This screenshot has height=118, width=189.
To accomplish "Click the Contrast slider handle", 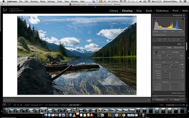I will (170, 67).
